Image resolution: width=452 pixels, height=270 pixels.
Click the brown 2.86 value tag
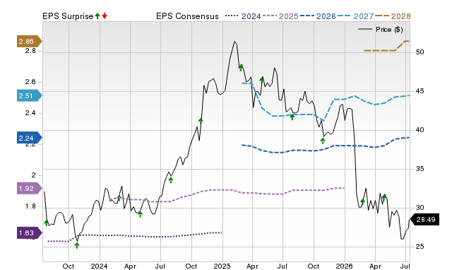[29, 41]
